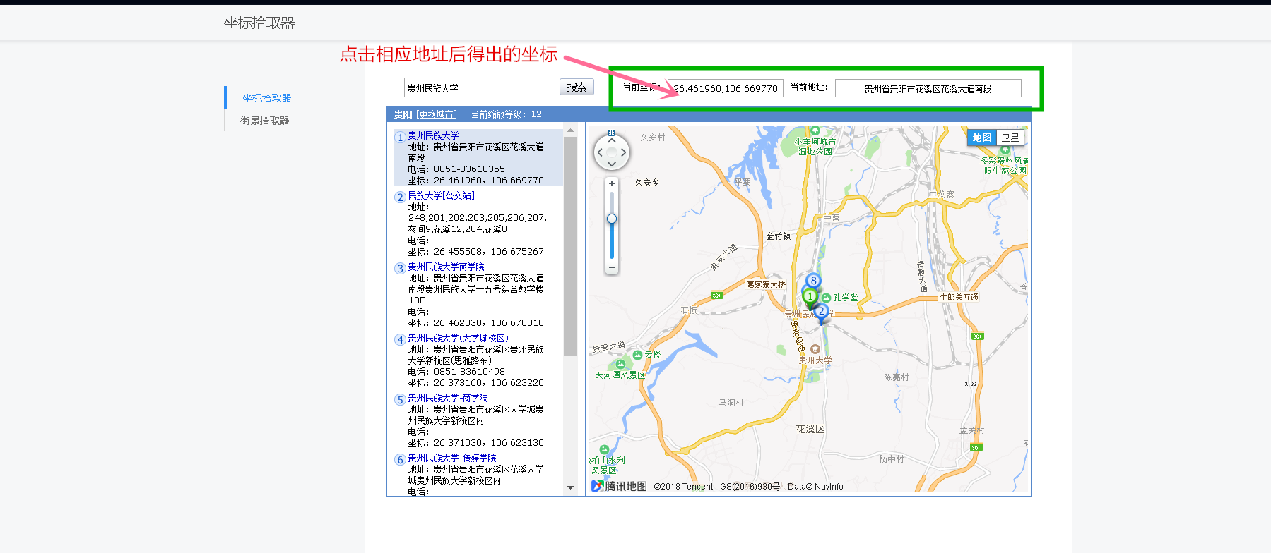The height and width of the screenshot is (553, 1271).
Task: Click the map zoom level slider handle
Action: coord(612,219)
